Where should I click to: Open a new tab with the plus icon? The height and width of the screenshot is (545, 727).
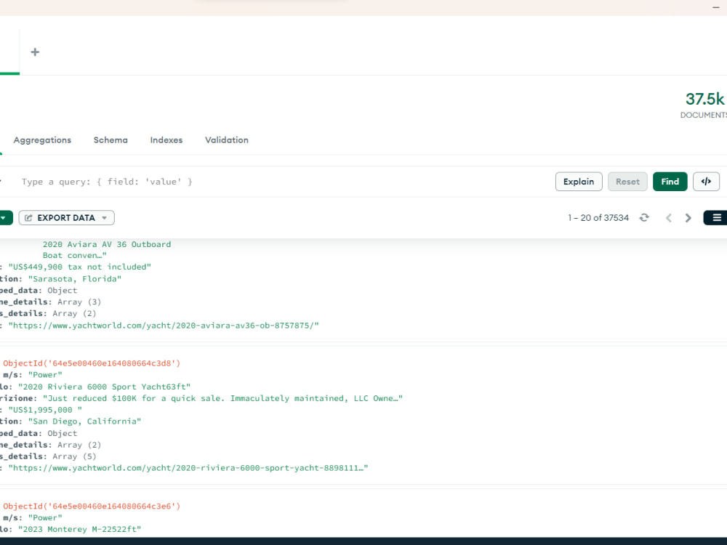click(34, 52)
